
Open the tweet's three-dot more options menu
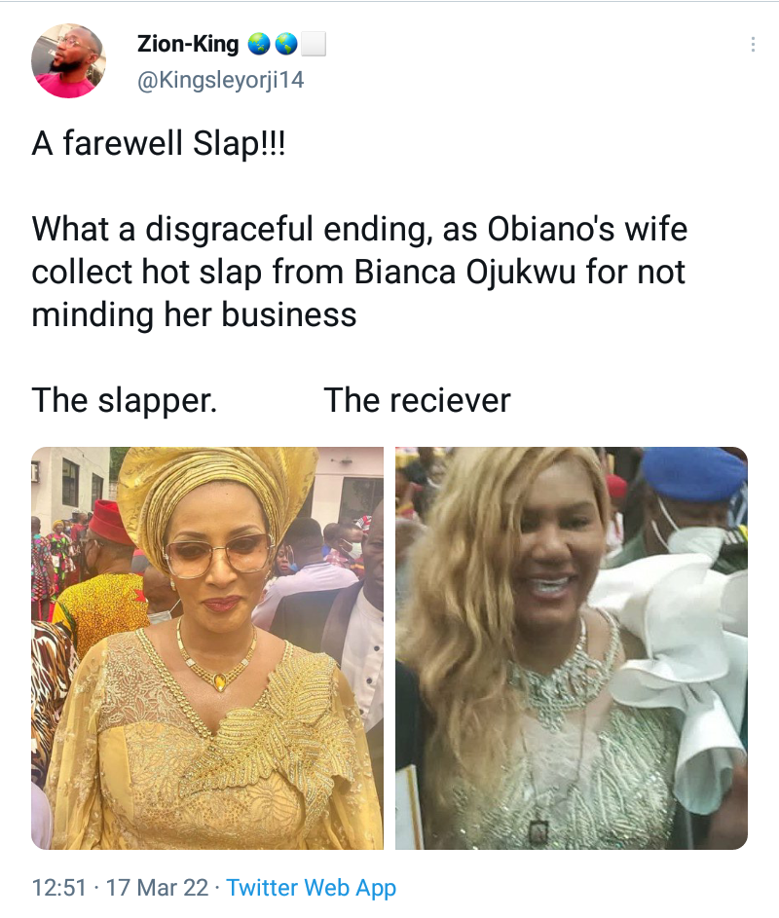pyautogui.click(x=752, y=45)
